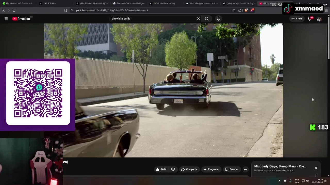View site information icon beside the URL

[x=72, y=10]
